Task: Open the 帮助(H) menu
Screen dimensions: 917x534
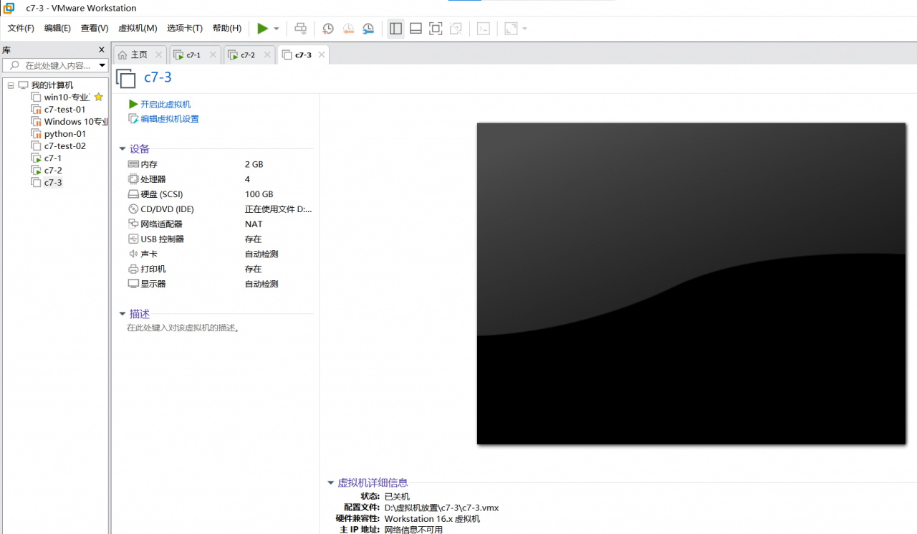Action: tap(227, 29)
